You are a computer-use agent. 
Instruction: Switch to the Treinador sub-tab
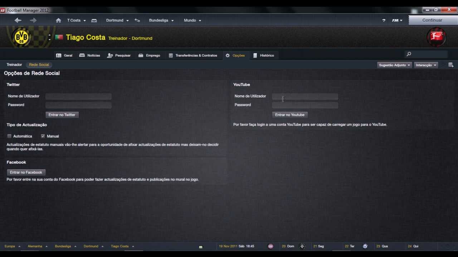[x=14, y=65]
